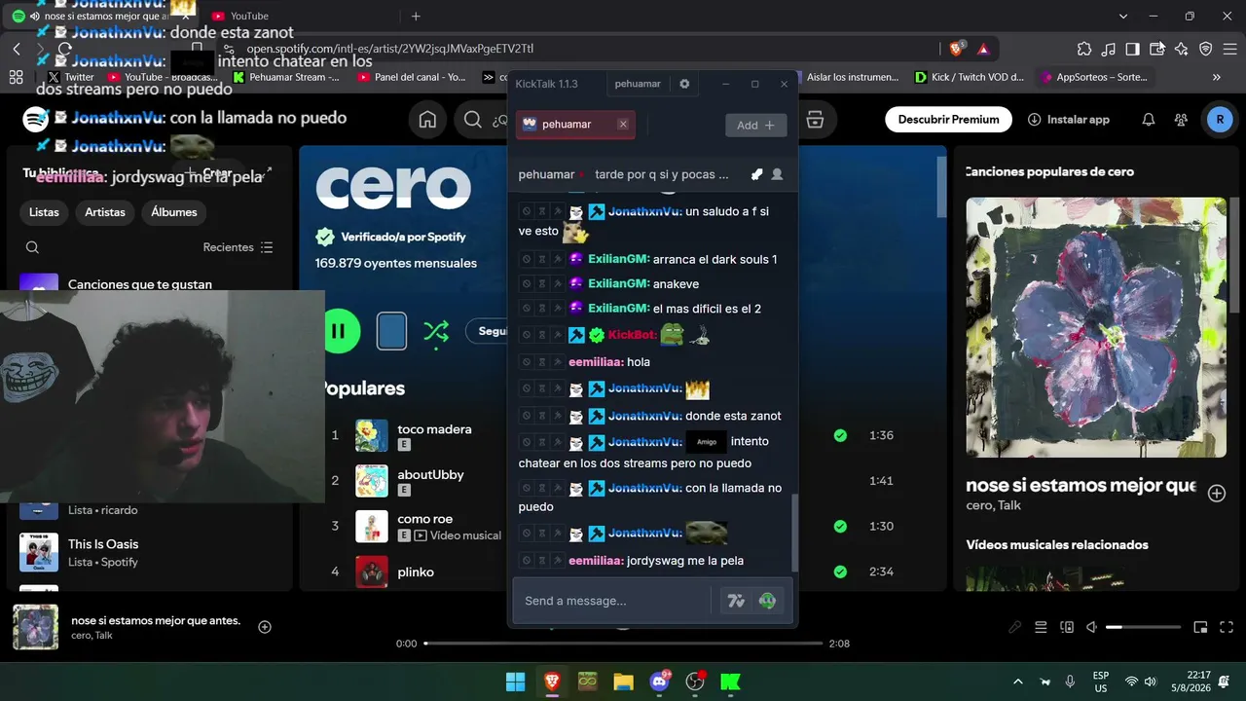This screenshot has height=701, width=1246.
Task: Open Brave Shields icon in address bar
Action: (x=957, y=49)
